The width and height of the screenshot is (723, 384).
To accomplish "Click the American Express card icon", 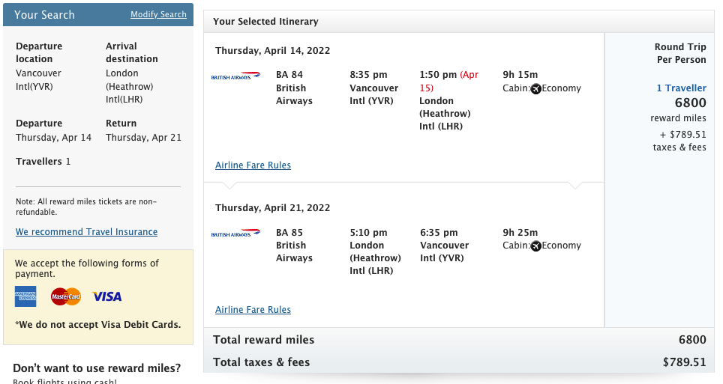I will (x=25, y=296).
